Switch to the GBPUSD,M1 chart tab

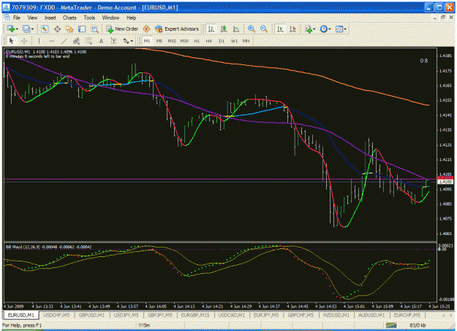[x=91, y=315]
